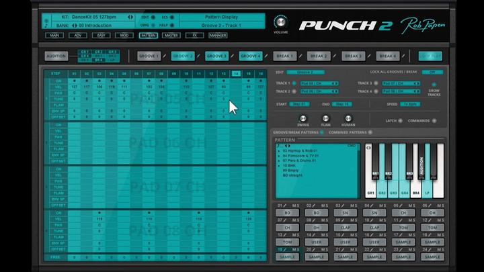
Task: Click the edit pencil next to Groove 2
Action: click(198, 56)
